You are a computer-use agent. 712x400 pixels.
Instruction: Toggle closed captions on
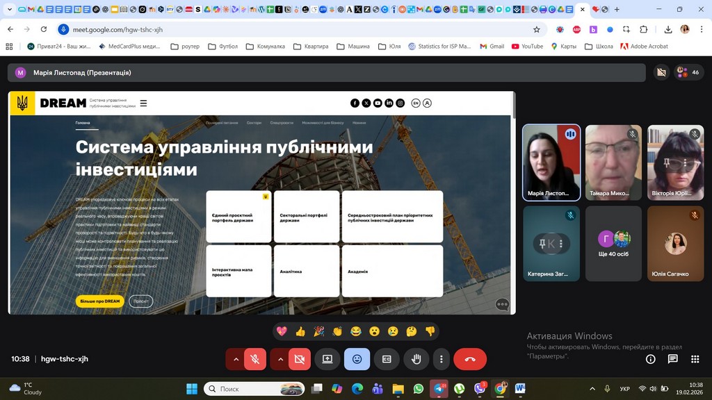coord(387,359)
